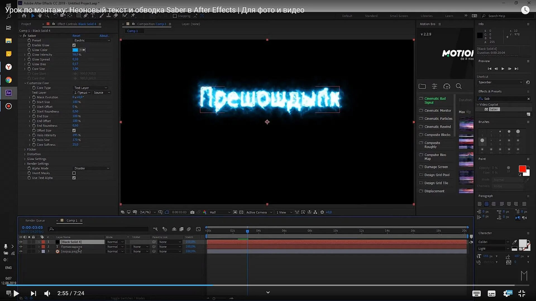Image resolution: width=536 pixels, height=301 pixels.
Task: Click the blue Glow Color swatch
Action: [75, 50]
